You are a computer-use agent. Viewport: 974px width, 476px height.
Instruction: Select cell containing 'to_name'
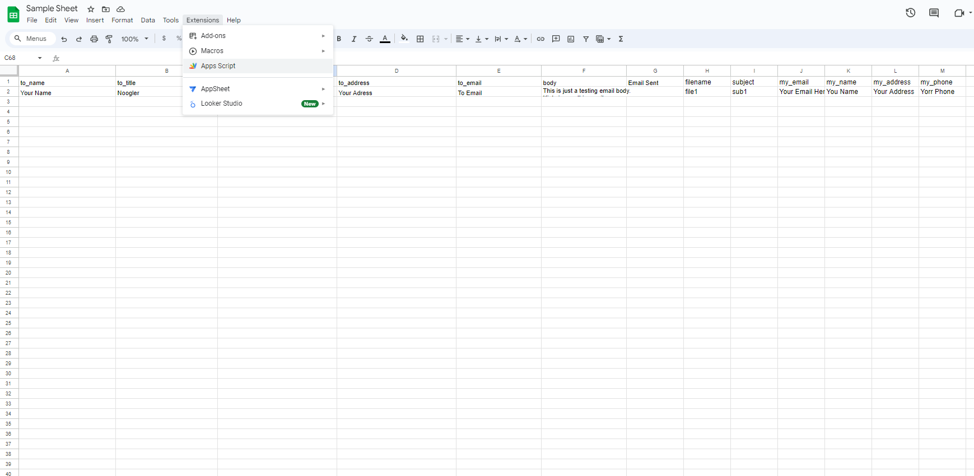click(x=67, y=82)
